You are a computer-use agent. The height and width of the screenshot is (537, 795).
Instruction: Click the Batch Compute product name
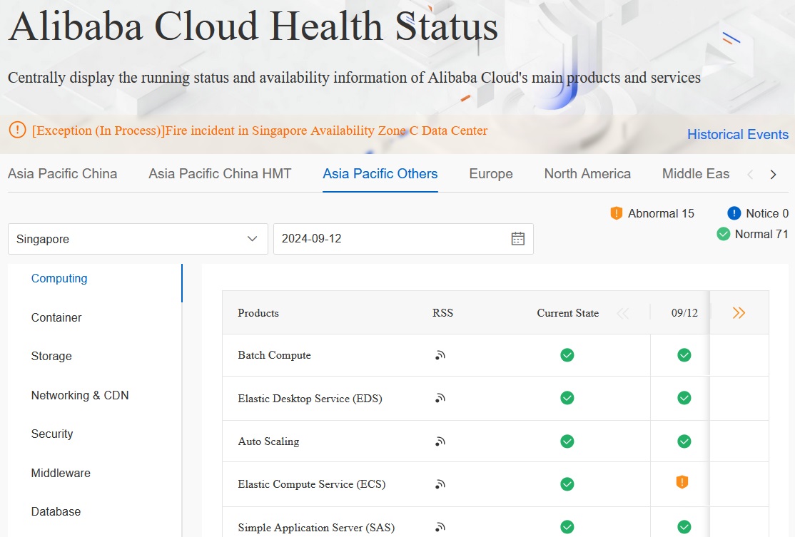(274, 355)
